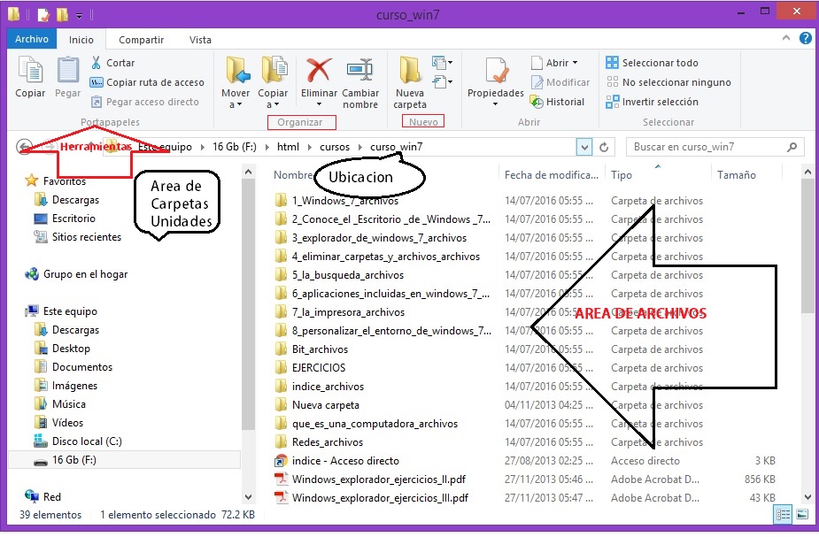Switch to the Vista tab
This screenshot has width=819, height=537.
200,40
